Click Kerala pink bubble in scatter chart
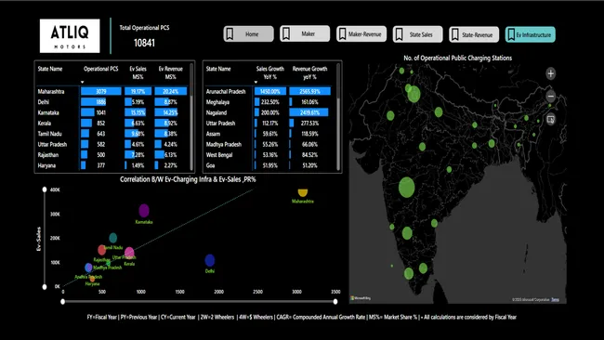The height and width of the screenshot is (340, 604). coord(129,253)
